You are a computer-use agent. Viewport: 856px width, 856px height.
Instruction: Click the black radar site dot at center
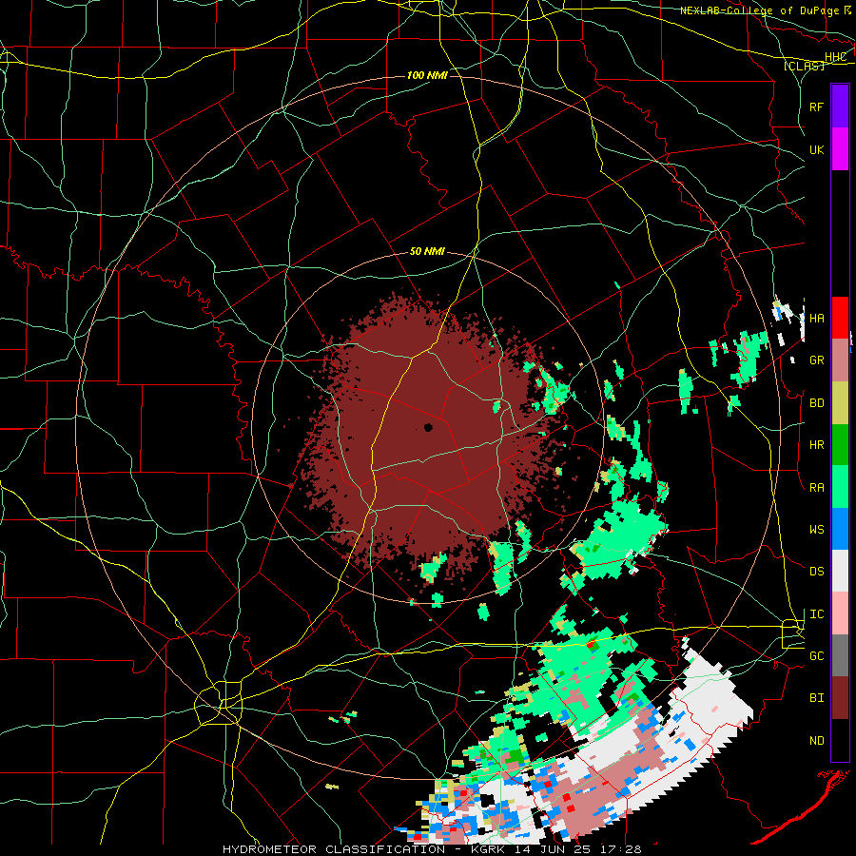pyautogui.click(x=428, y=427)
